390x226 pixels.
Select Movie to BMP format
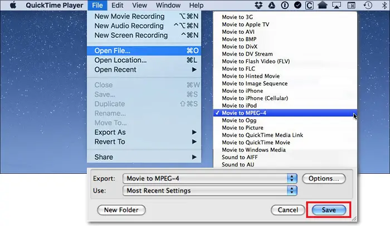coord(285,39)
